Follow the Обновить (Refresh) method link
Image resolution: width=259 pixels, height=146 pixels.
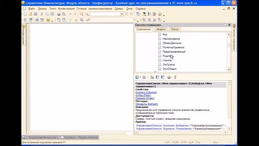click(146, 104)
